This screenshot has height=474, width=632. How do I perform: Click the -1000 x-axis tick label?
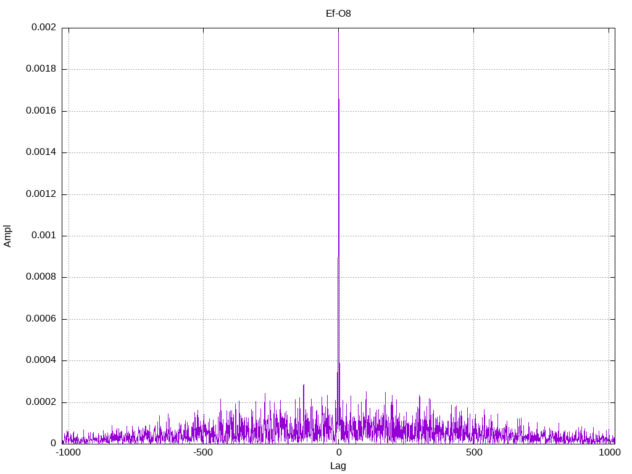tap(68, 453)
